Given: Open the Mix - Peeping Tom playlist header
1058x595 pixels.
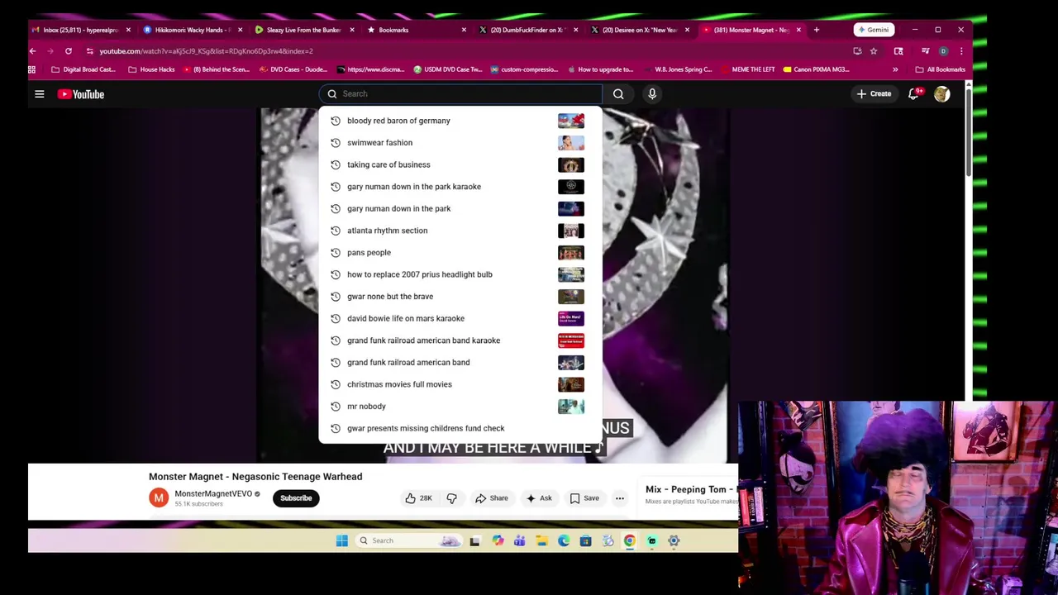Looking at the screenshot, I should pos(691,490).
